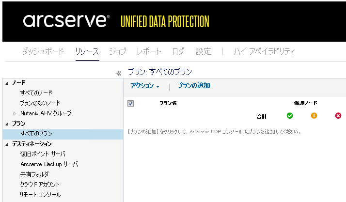Expand the Nutanix AHV グループ node

pos(15,113)
